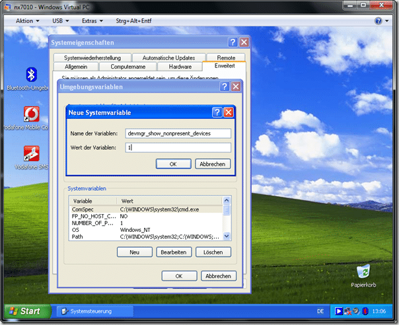This screenshot has height=325, width=399.
Task: Open the Vodafone SMS desktop shortcut
Action: 31,153
